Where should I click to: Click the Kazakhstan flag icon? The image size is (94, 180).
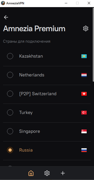(x=84, y=56)
